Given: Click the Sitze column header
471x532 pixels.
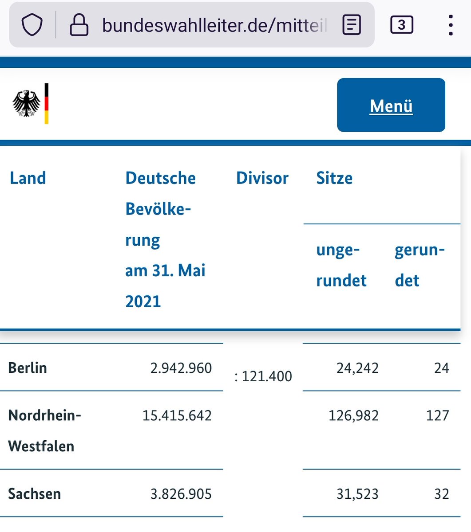Looking at the screenshot, I should pyautogui.click(x=334, y=178).
